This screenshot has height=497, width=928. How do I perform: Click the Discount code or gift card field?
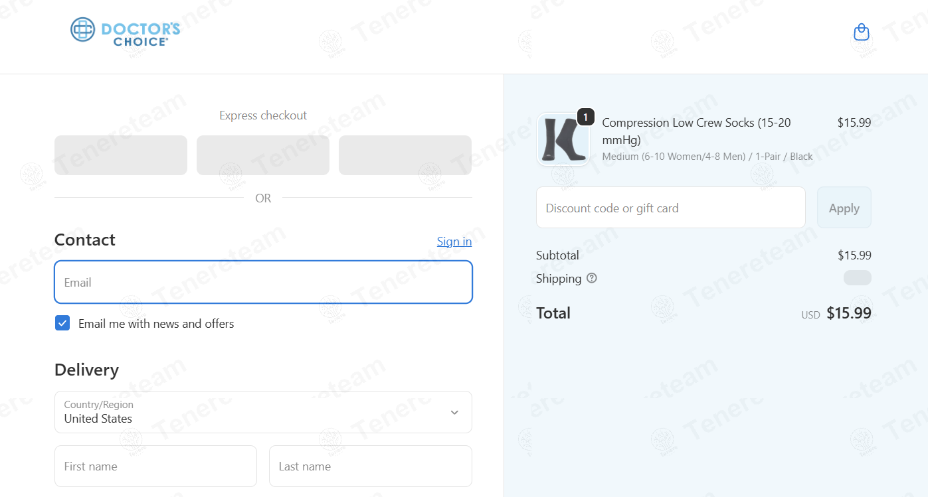point(670,208)
